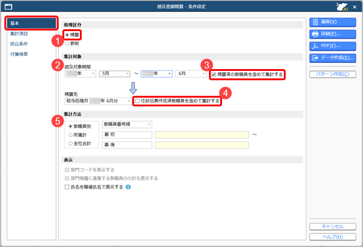The width and height of the screenshot is (363, 247).
Task: Toggle 氏名を職場氏名で表示する checkbox
Action: click(67, 187)
